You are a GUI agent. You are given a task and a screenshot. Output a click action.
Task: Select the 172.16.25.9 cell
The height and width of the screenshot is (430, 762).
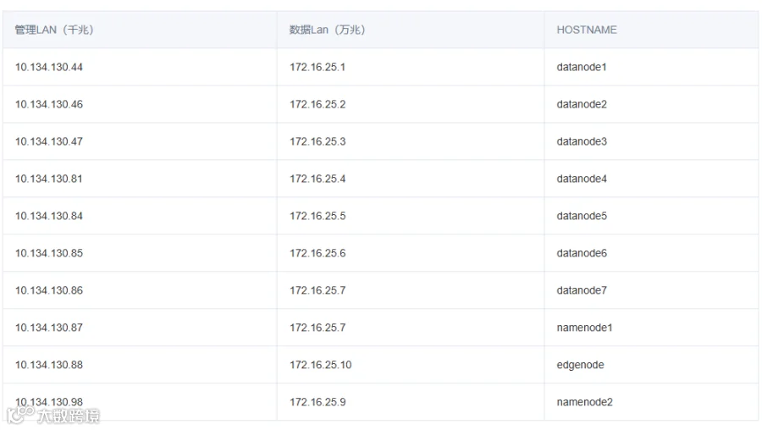[x=411, y=402]
